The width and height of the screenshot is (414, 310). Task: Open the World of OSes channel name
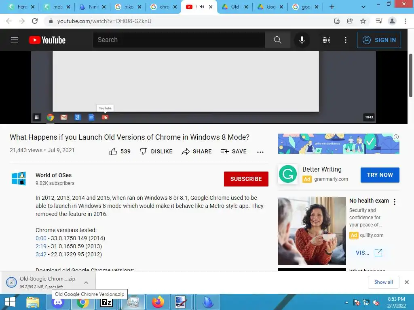(54, 175)
